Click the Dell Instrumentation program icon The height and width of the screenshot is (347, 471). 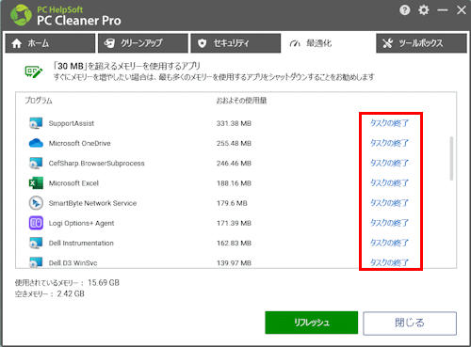(36, 243)
